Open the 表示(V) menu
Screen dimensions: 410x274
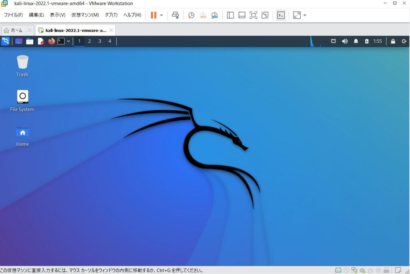(58, 15)
